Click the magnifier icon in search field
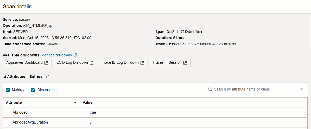The height and width of the screenshot is (129, 311). click(x=210, y=89)
